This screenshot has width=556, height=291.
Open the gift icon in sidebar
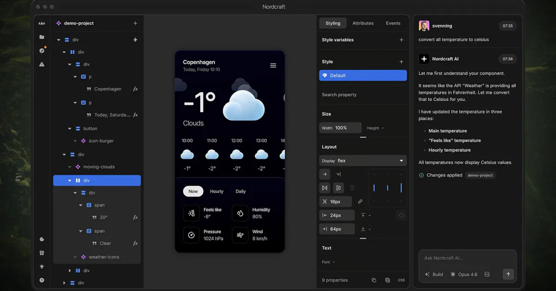click(x=42, y=253)
